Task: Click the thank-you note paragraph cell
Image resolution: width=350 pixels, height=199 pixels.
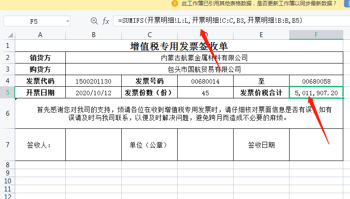Action: [179, 113]
